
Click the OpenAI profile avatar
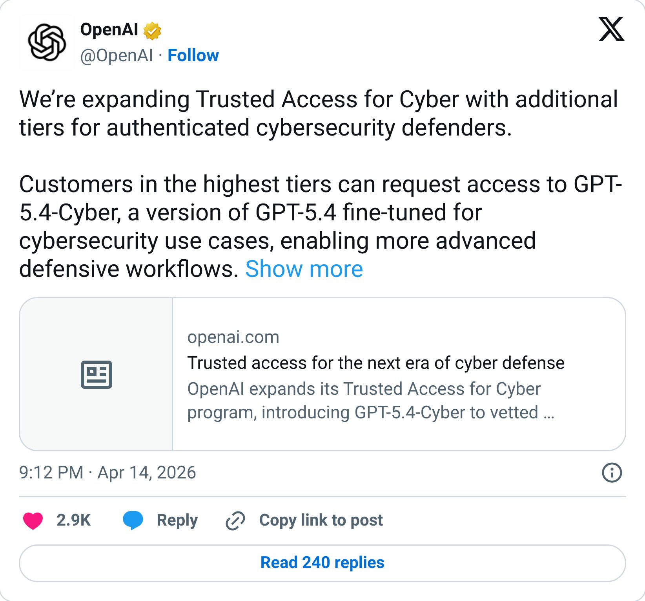point(47,41)
